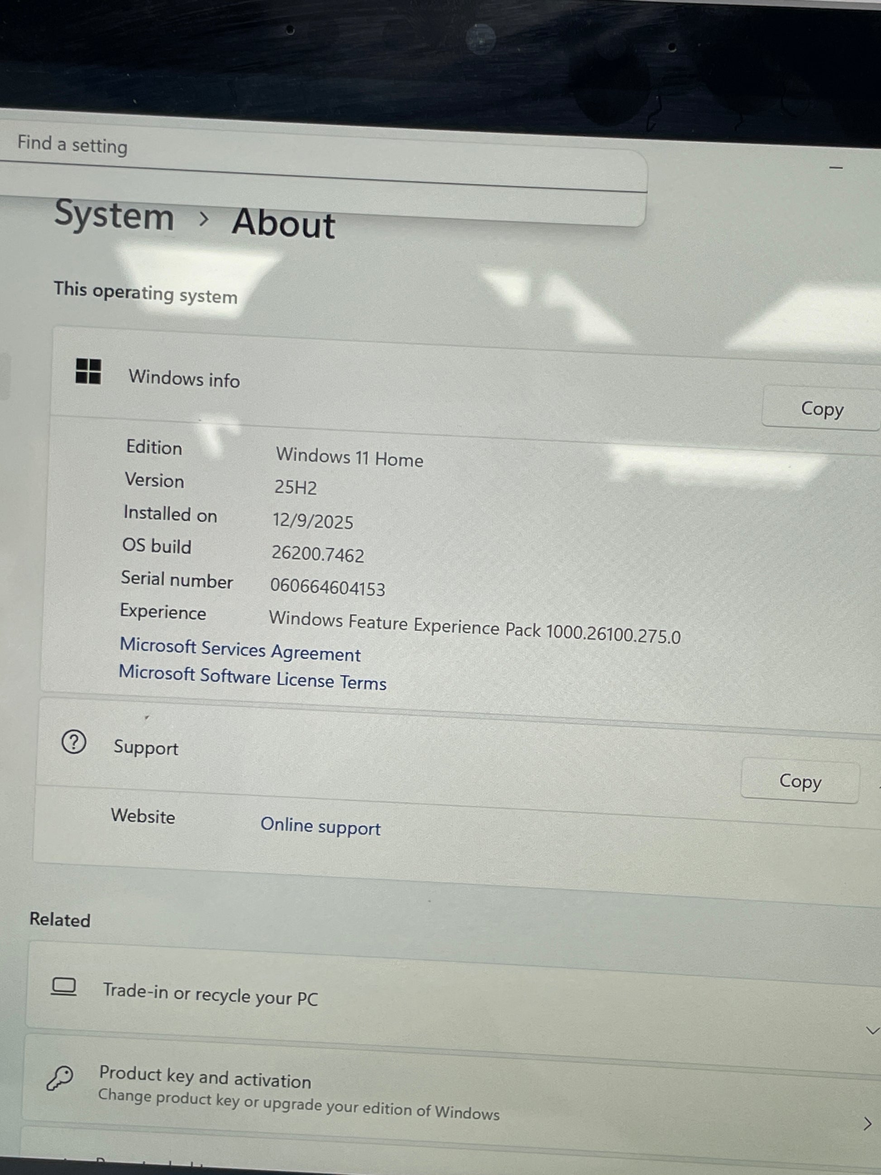Click the Windows logo icon
This screenshot has height=1175, width=881.
tap(88, 371)
